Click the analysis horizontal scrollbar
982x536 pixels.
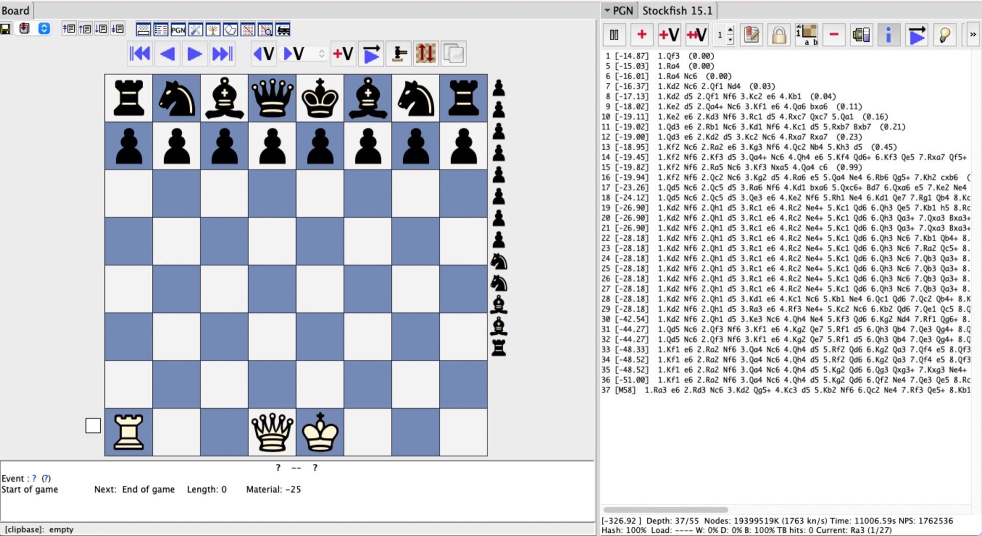click(x=666, y=509)
